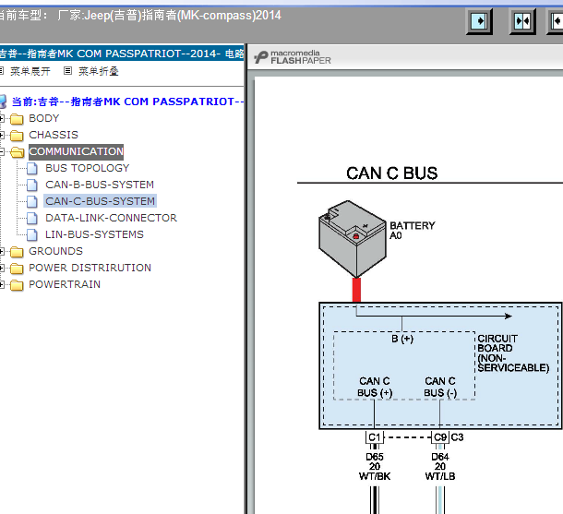Screen dimensions: 563x514
Task: Expand the GROUNDS folder plus sign
Action: click(2, 251)
